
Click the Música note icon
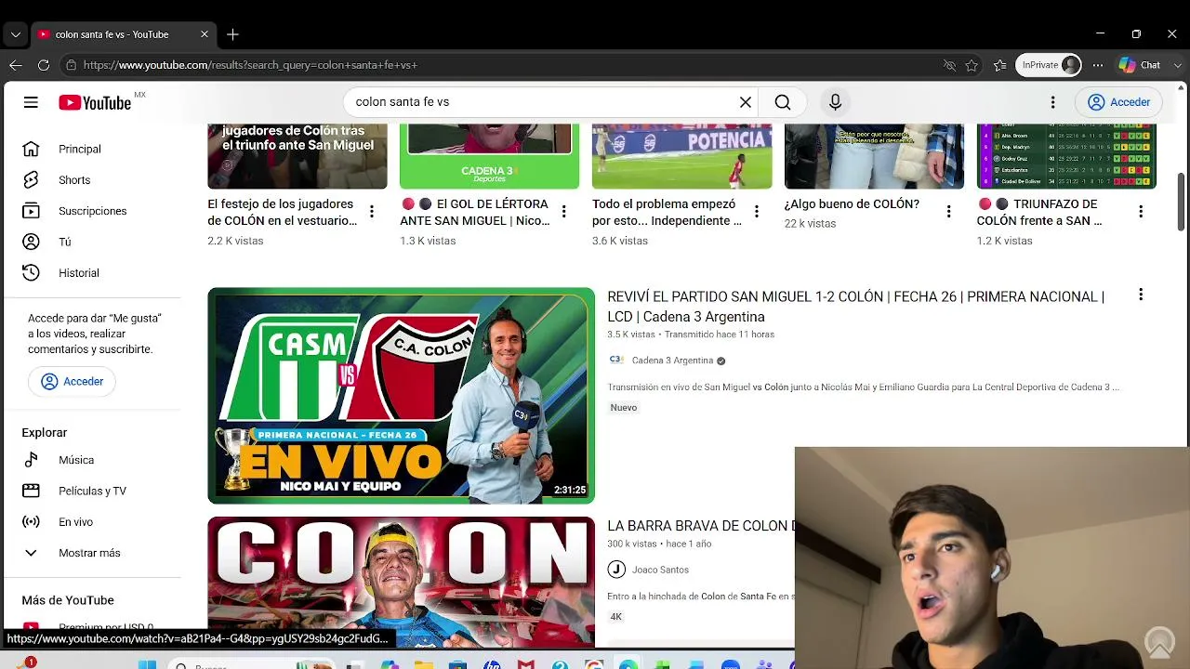click(x=31, y=460)
